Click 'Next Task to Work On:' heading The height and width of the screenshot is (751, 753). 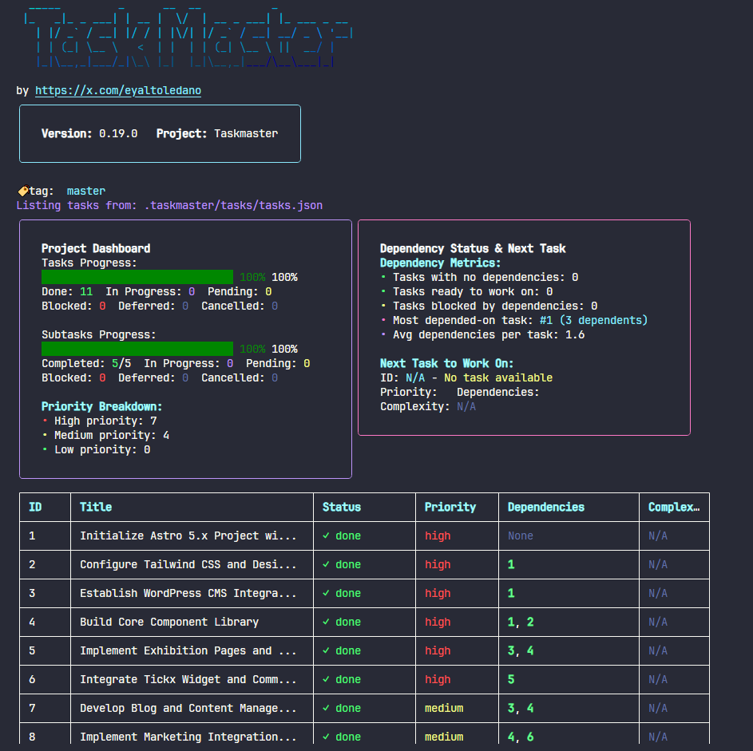446,363
